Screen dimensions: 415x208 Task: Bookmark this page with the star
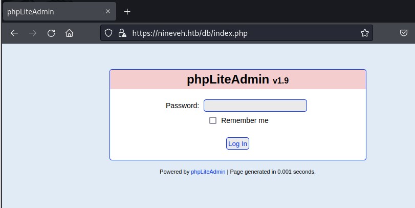pos(364,33)
